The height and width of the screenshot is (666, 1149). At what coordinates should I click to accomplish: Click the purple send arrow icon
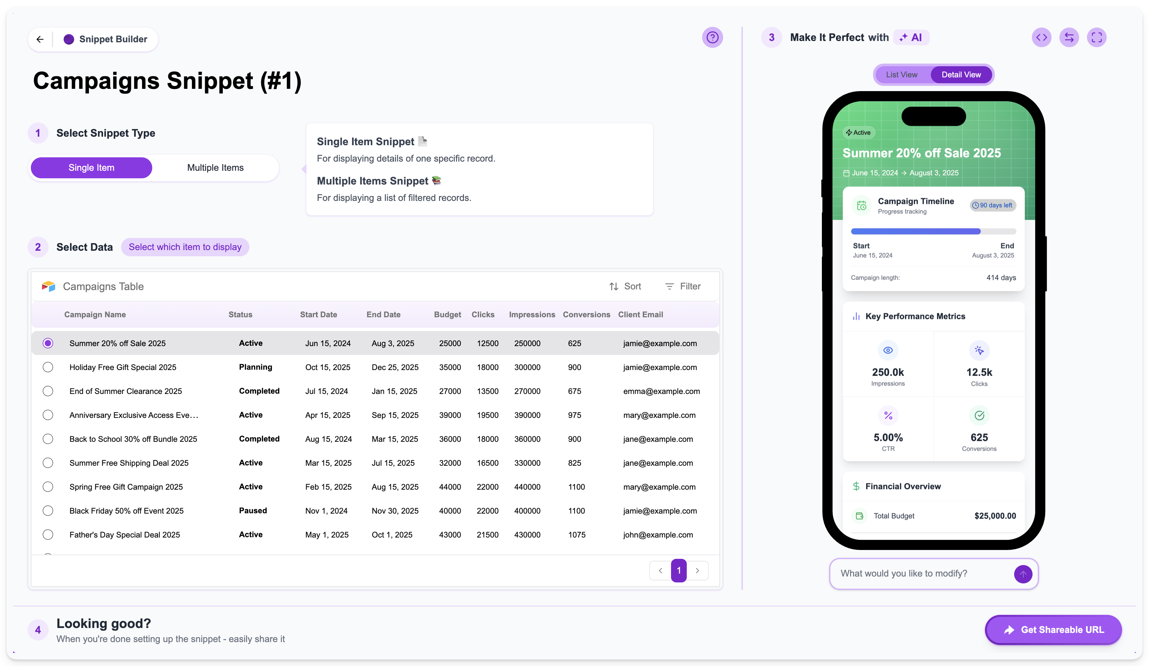coord(1023,574)
